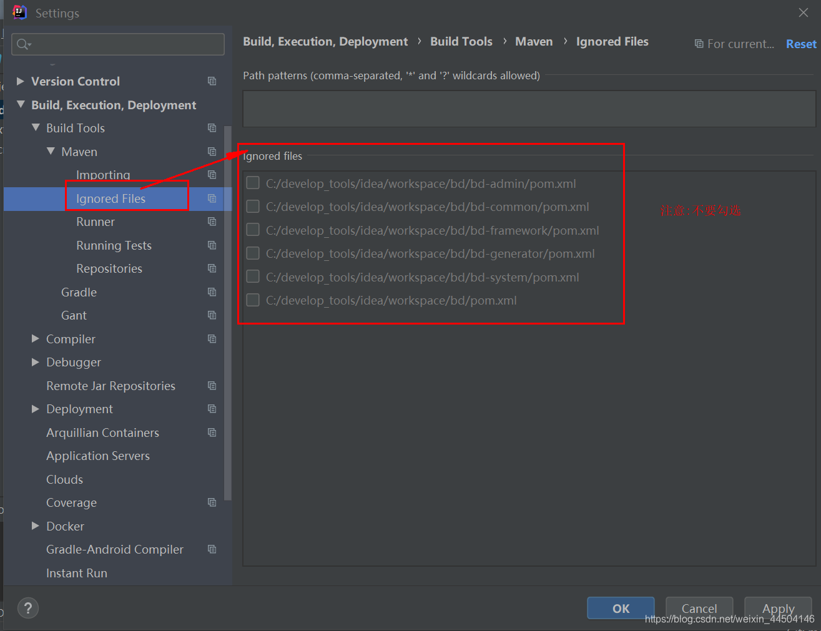Click the per-project icon beside Build Tools

212,128
